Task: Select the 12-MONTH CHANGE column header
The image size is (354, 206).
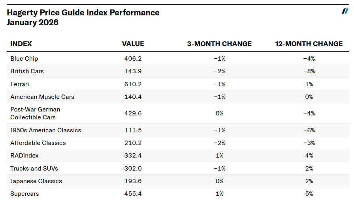Action: click(309, 44)
